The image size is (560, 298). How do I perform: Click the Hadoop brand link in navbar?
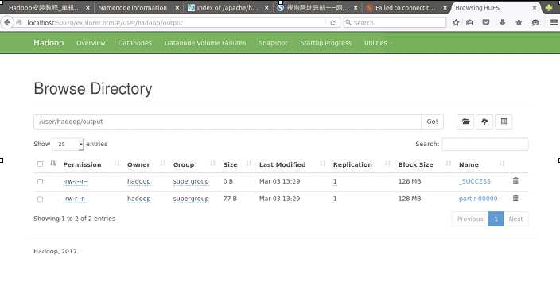point(49,43)
